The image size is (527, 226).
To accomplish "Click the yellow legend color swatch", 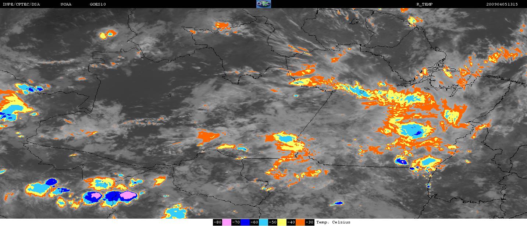I will point(282,222).
